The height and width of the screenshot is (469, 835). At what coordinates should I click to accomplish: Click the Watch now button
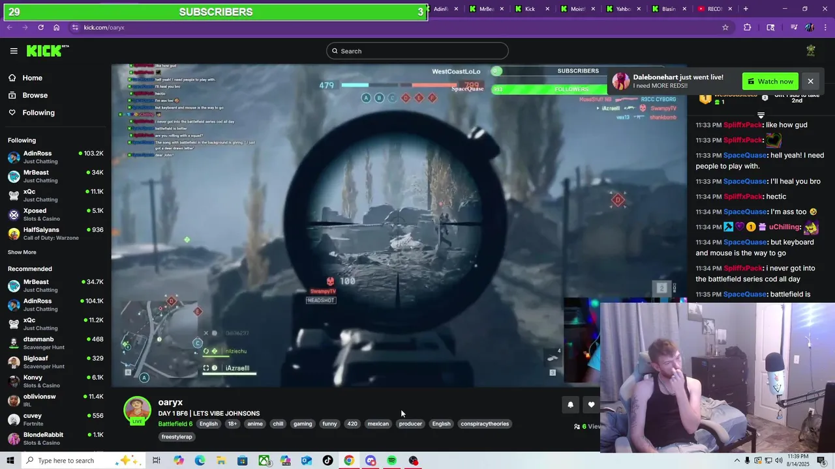(770, 81)
